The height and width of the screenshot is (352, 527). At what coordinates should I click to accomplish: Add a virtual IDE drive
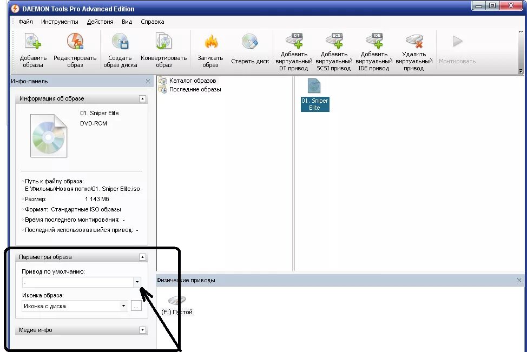coord(374,41)
